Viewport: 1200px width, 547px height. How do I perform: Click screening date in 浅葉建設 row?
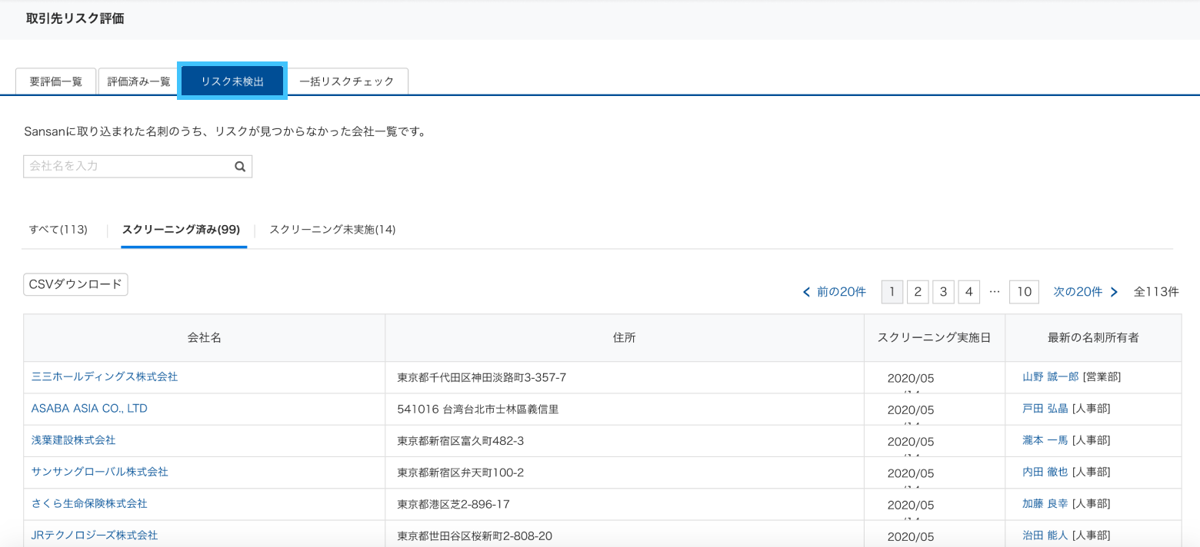911,441
